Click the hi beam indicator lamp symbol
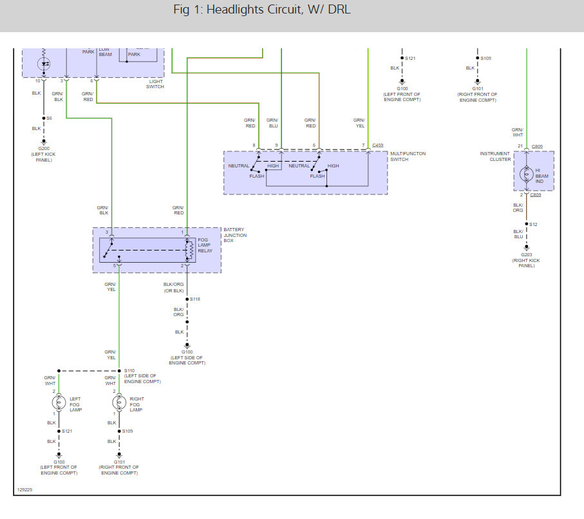Screen dimensions: 584x519 point(526,174)
